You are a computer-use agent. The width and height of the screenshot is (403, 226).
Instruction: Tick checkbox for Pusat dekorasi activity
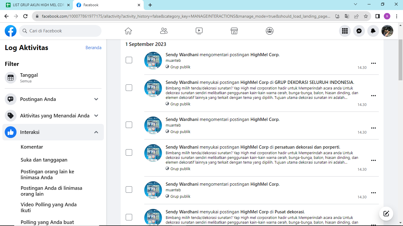click(129, 217)
